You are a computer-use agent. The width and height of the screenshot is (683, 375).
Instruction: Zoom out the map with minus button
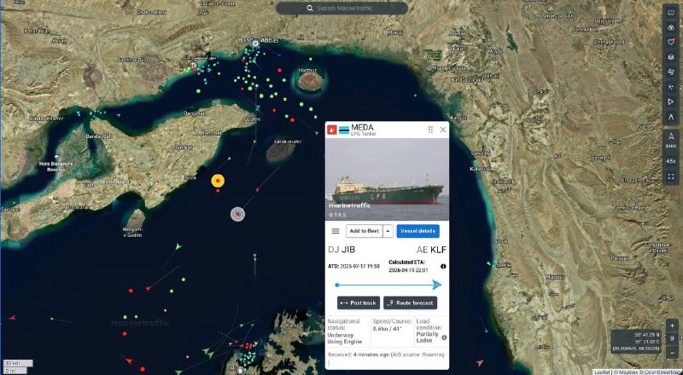coord(672,351)
